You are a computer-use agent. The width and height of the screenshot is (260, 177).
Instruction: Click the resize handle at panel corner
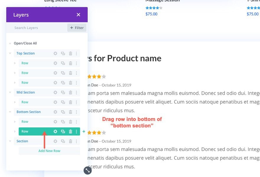(87, 170)
